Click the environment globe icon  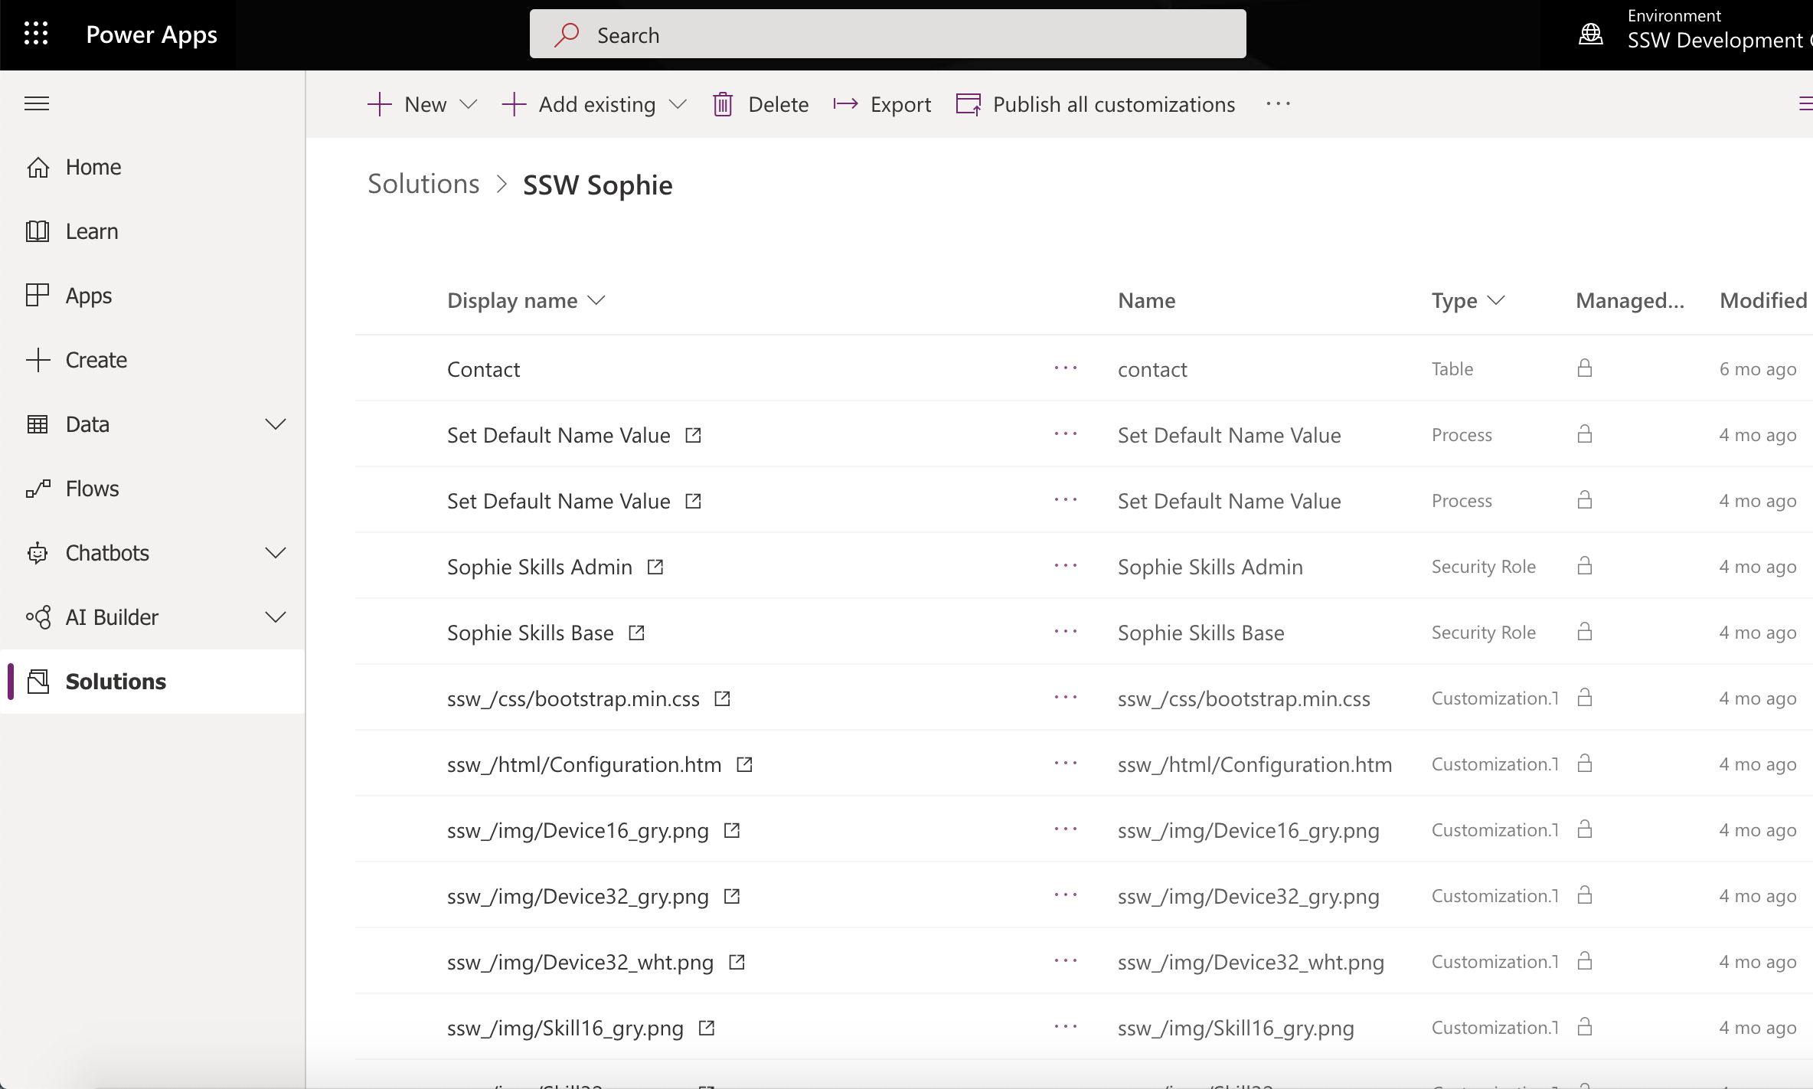1591,34
